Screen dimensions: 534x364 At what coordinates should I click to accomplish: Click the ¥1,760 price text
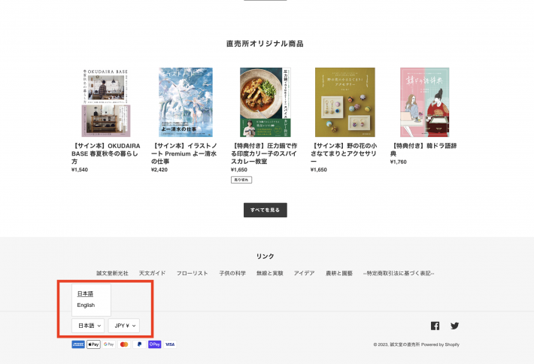click(x=399, y=162)
